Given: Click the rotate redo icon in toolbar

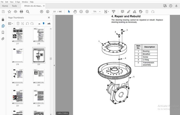Looking at the screenshot, I should 153,12.
